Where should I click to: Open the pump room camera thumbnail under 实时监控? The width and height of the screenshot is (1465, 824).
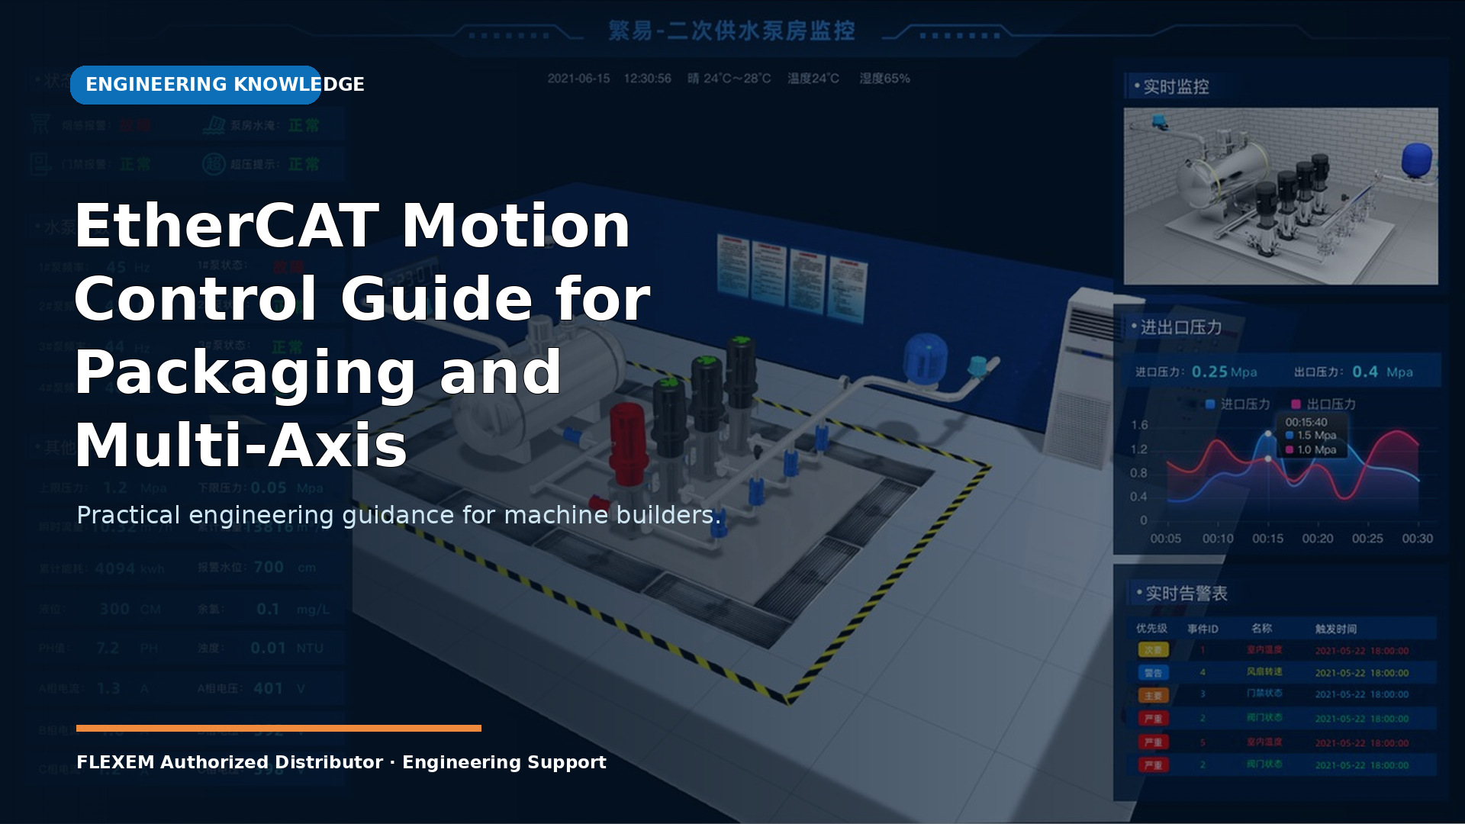click(x=1280, y=196)
